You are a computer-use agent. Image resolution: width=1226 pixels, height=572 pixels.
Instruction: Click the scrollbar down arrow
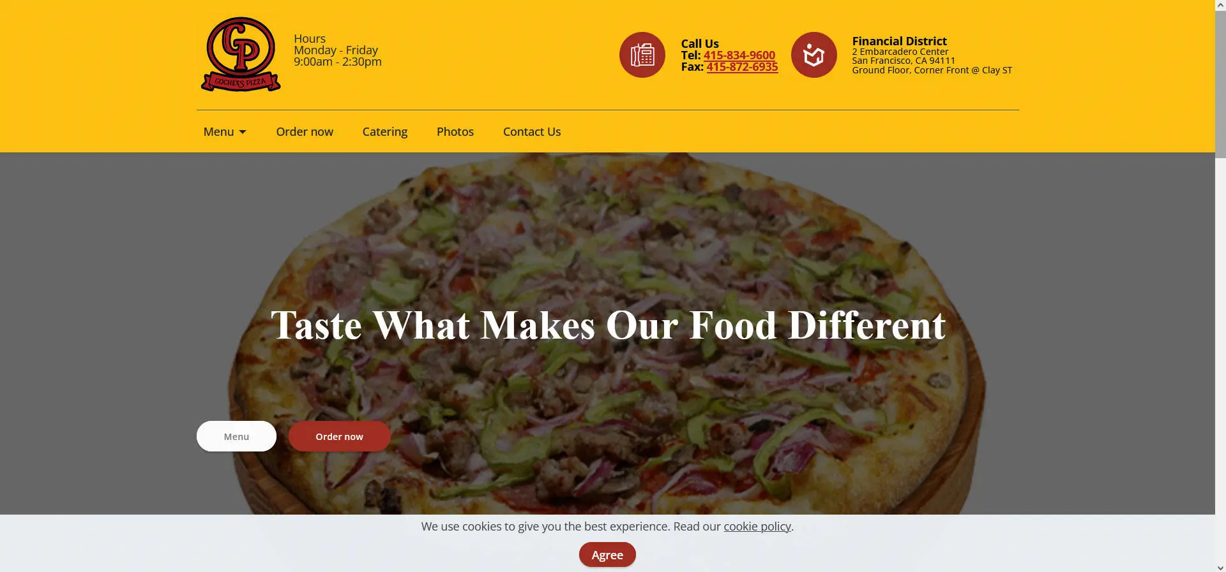click(x=1220, y=567)
